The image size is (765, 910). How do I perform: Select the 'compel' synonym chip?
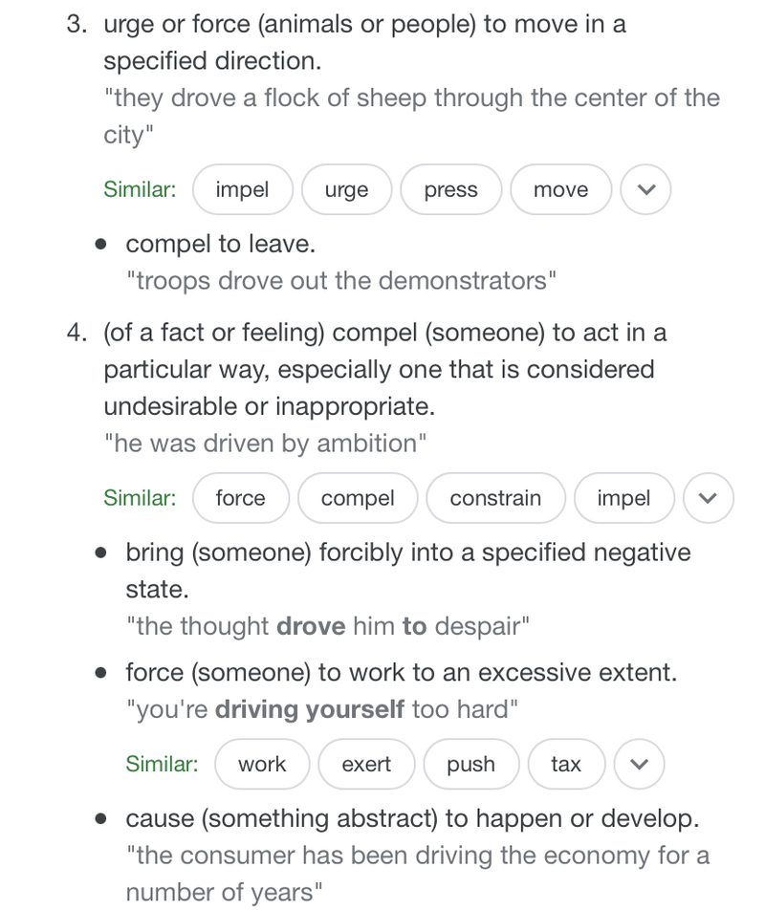pos(358,498)
